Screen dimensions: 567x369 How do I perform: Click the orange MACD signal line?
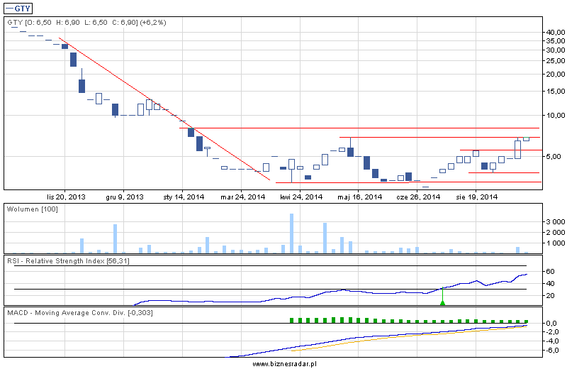point(397,338)
